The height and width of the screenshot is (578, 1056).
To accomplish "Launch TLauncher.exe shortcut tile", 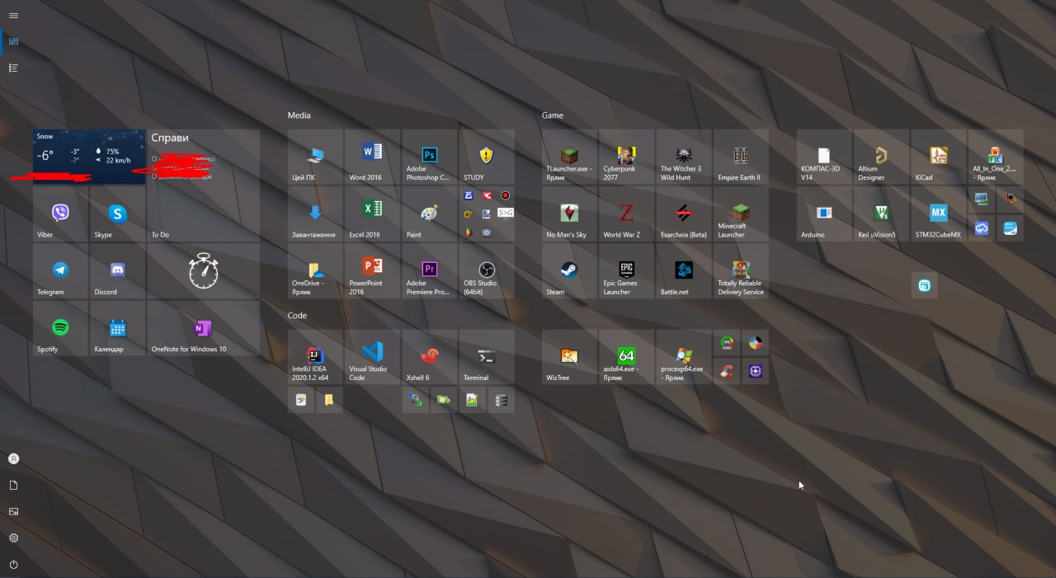I will pyautogui.click(x=569, y=157).
